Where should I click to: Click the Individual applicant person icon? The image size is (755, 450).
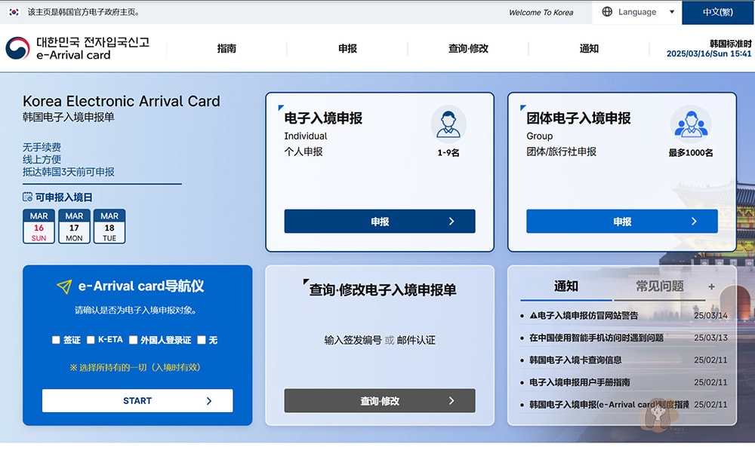coord(448,124)
